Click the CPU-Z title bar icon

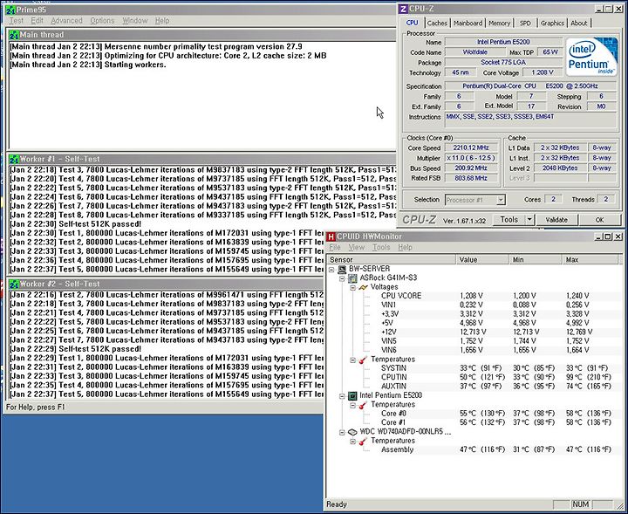403,9
